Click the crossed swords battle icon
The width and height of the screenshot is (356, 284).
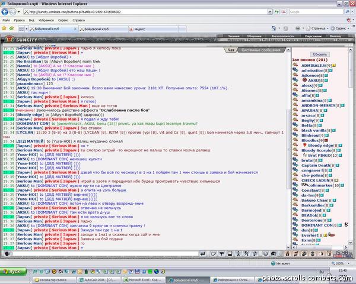pyautogui.click(x=296, y=254)
